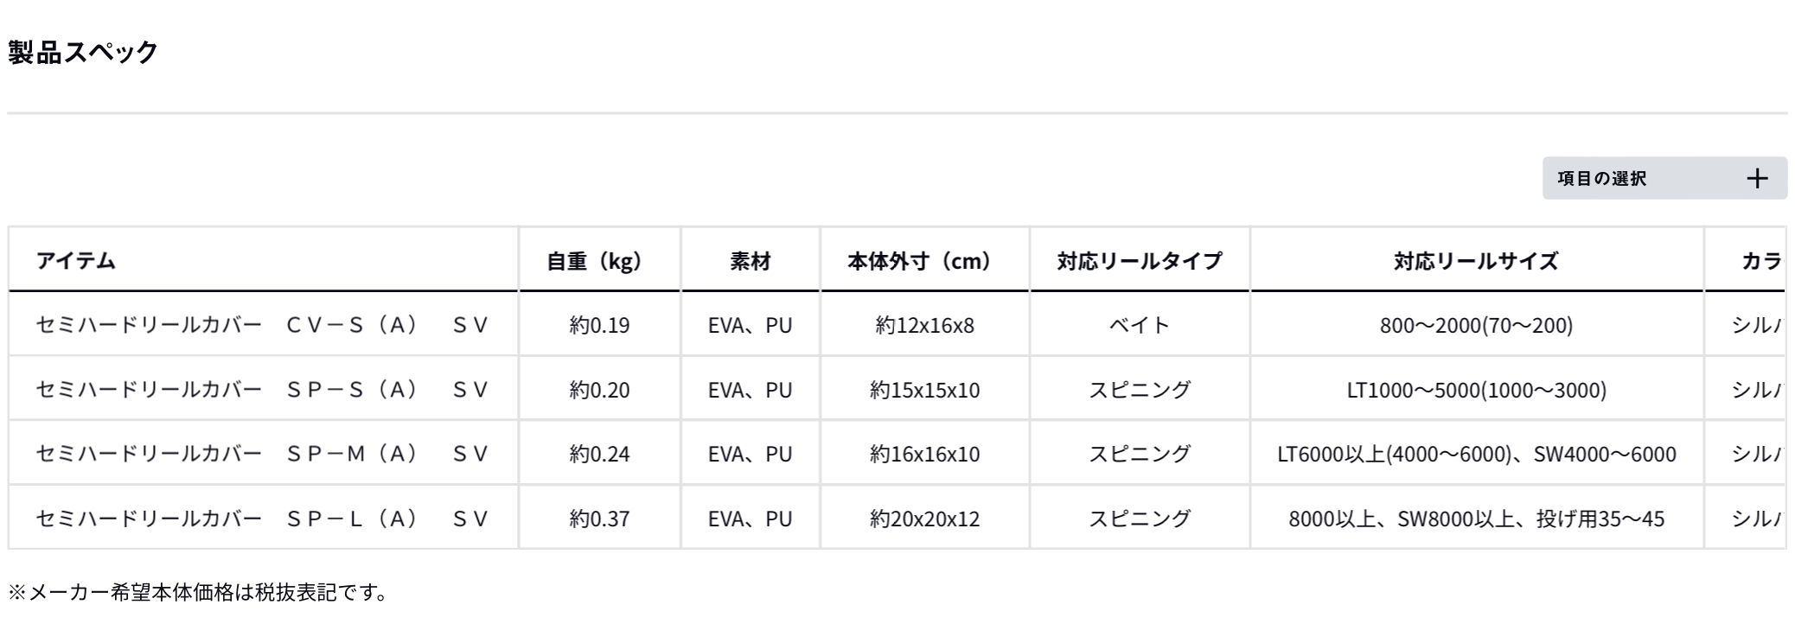
Task: Click the 自重（kg） column header
Action: (598, 260)
